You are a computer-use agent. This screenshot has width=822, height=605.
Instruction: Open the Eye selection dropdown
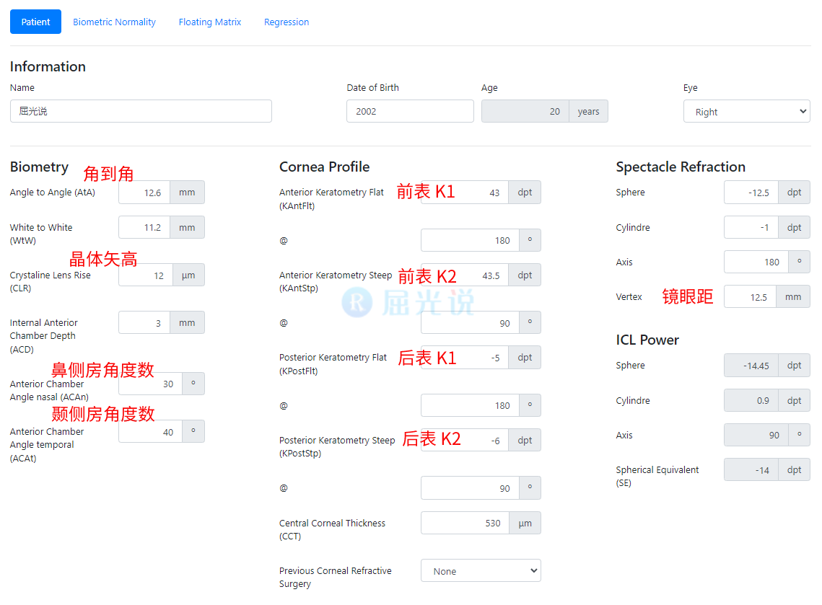[746, 112]
